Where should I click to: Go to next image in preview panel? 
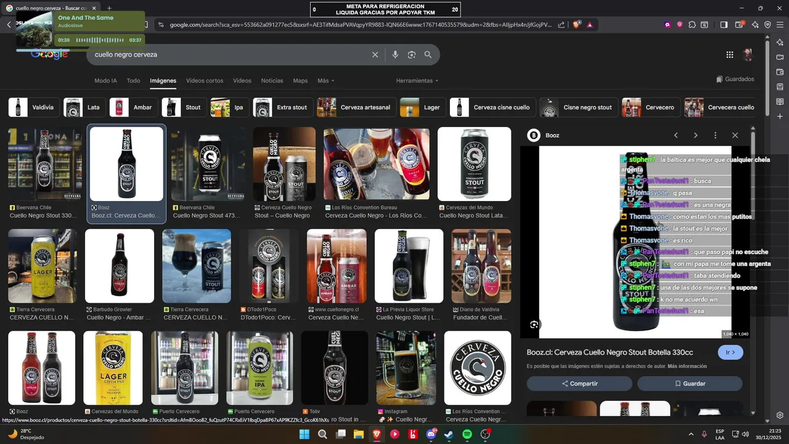coord(695,135)
